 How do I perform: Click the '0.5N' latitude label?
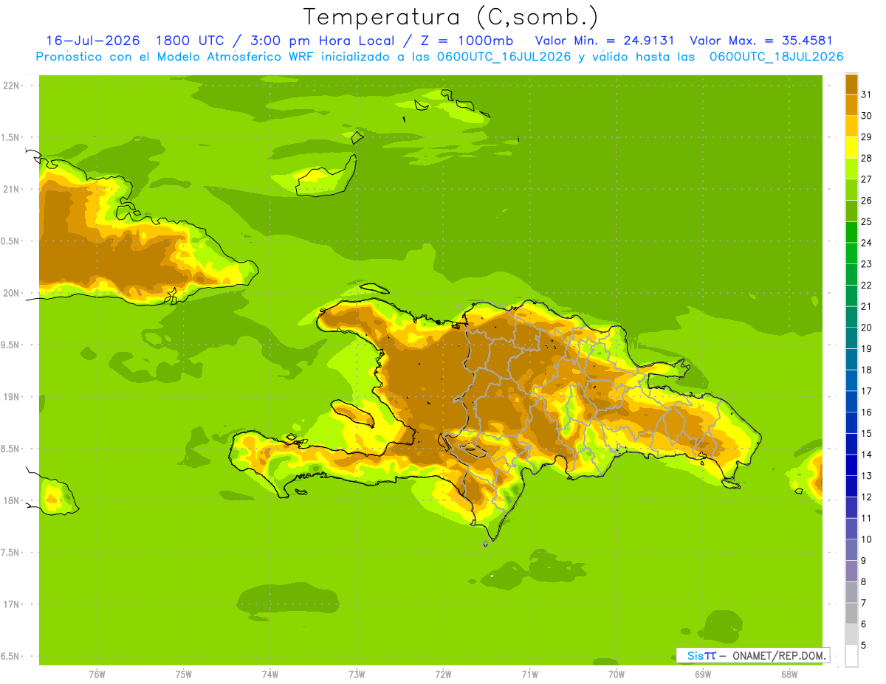[10, 241]
